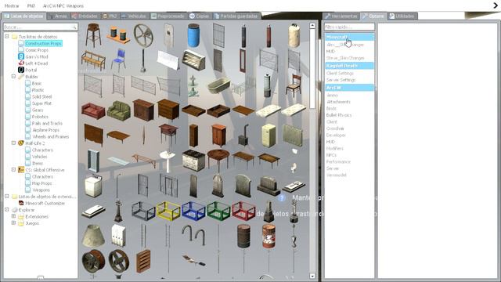Spawn the white washing machine prop

point(93,186)
